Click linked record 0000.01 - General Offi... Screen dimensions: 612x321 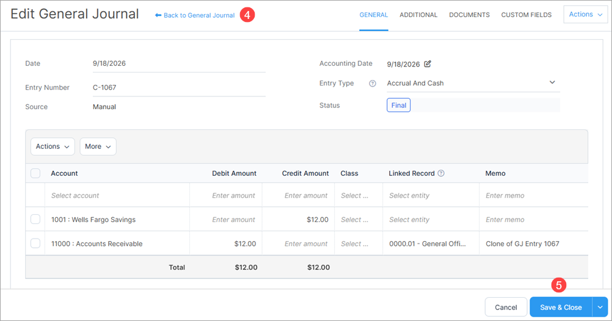pyautogui.click(x=431, y=243)
